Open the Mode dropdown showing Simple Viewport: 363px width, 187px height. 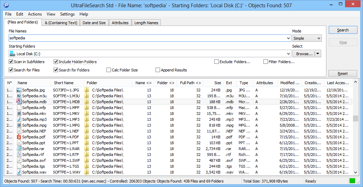307,38
